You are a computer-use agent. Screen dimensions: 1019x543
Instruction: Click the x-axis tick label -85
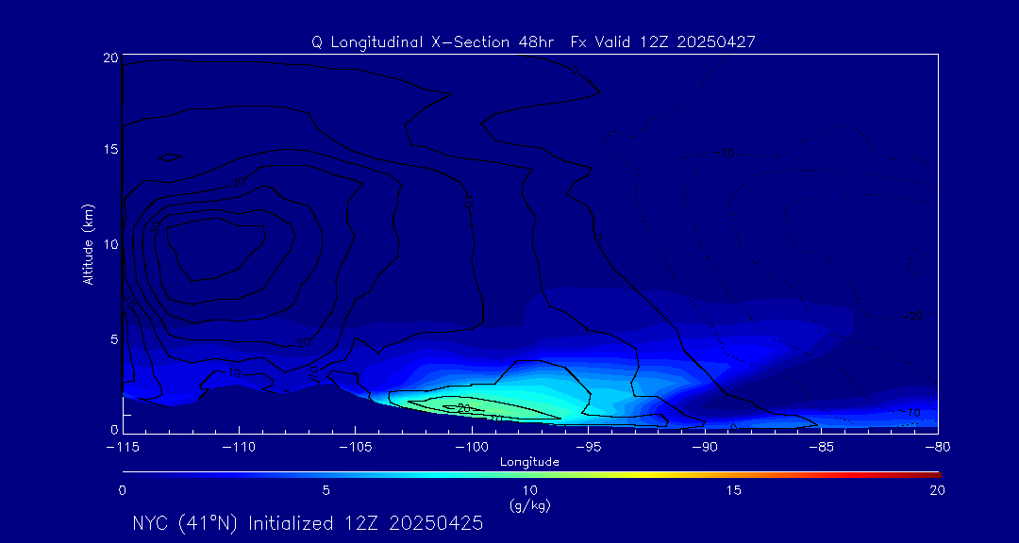coord(822,448)
